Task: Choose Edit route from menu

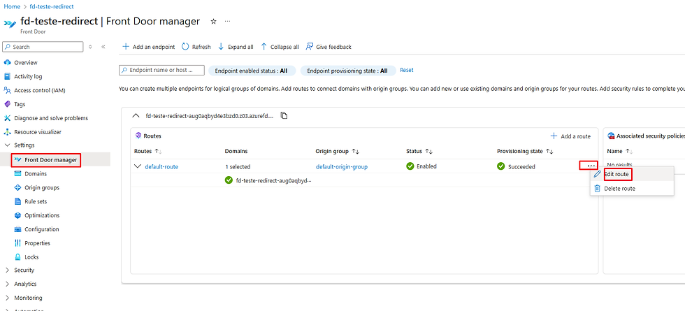Action: pyautogui.click(x=616, y=174)
